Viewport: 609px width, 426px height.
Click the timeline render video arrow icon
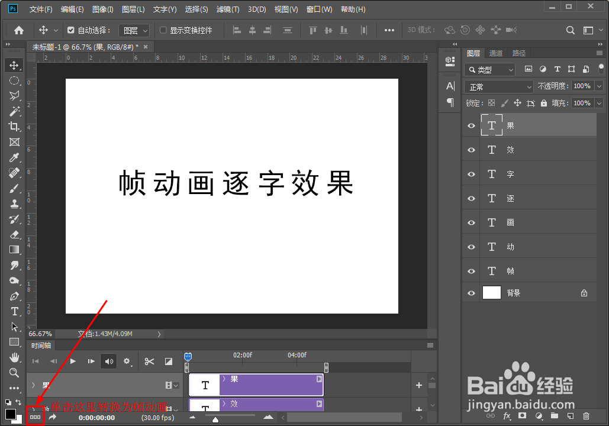click(x=53, y=417)
